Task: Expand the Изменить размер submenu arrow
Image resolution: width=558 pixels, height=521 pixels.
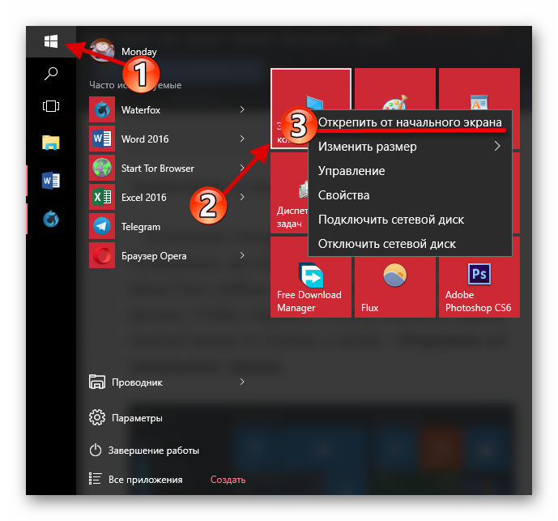Action: click(497, 146)
